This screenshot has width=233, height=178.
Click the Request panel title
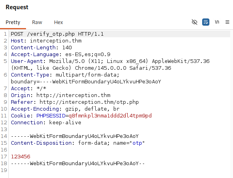click(x=17, y=7)
